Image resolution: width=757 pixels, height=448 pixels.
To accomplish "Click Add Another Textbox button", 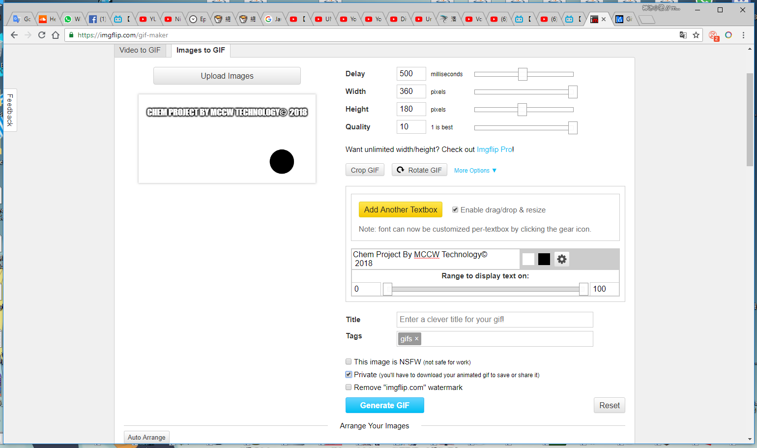I will coord(401,209).
